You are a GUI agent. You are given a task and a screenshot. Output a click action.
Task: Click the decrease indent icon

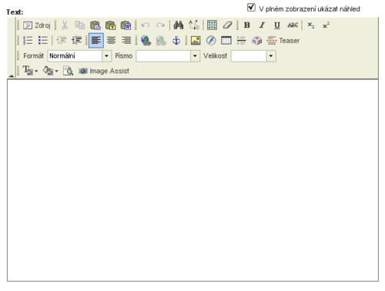[62, 41]
